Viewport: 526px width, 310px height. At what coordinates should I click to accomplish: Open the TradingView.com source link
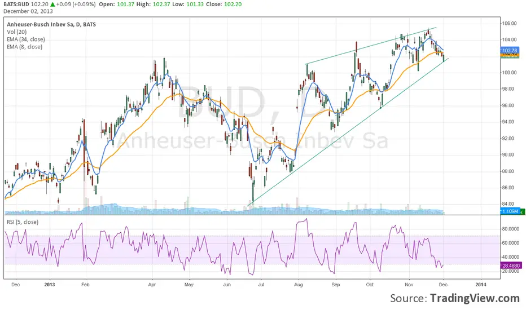pos(475,298)
